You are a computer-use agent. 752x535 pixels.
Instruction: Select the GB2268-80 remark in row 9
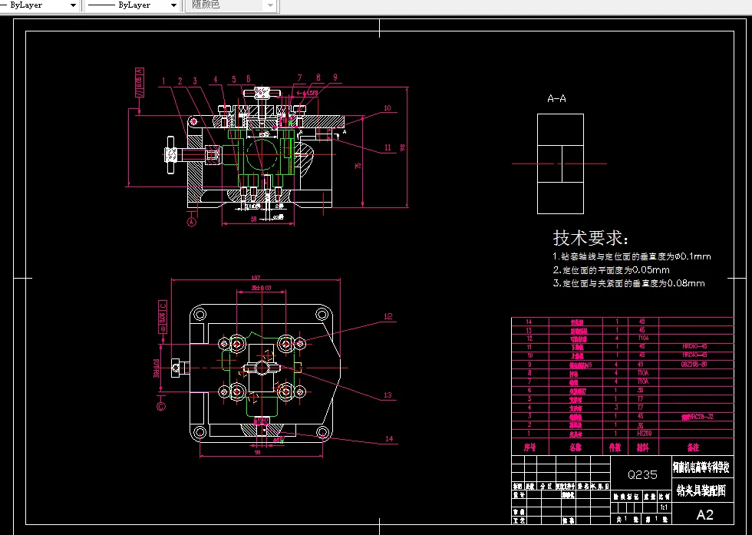[694, 364]
